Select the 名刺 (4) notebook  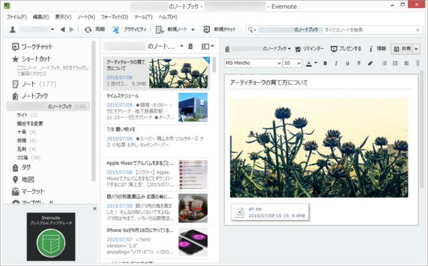[27, 149]
